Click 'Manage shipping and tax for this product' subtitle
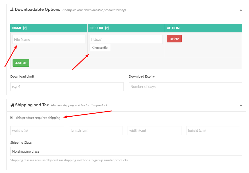 (x=79, y=105)
